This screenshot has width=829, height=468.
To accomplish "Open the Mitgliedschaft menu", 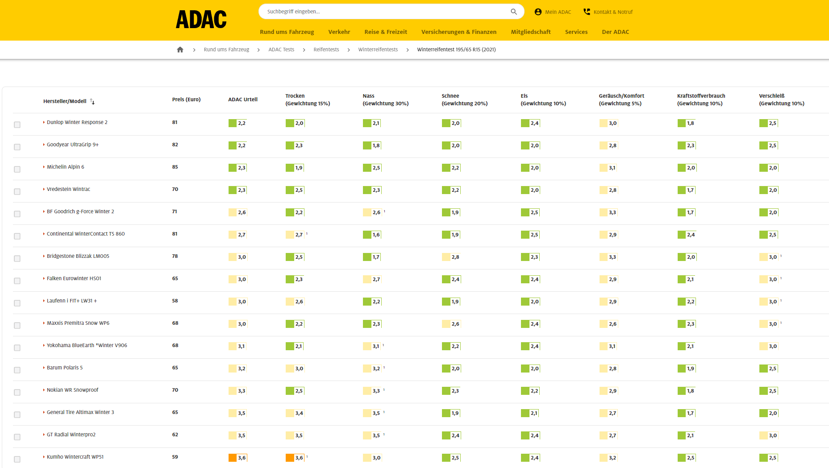I will [531, 32].
